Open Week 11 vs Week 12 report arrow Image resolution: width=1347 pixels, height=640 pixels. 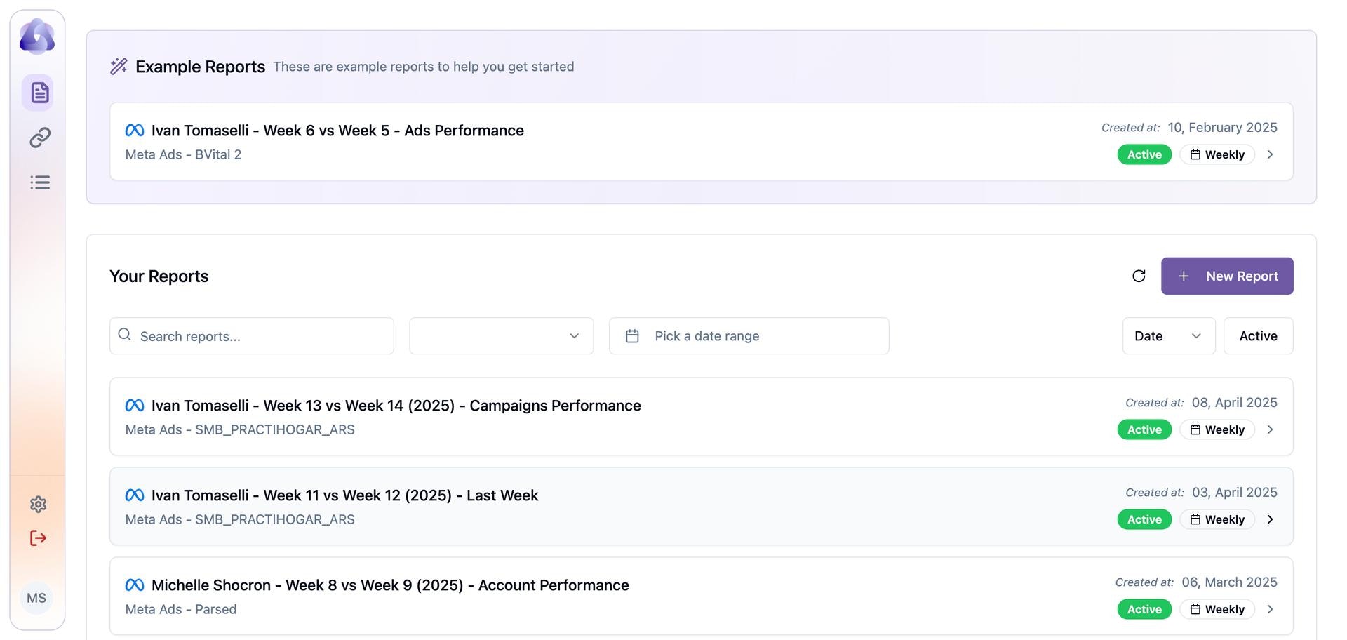tap(1270, 519)
